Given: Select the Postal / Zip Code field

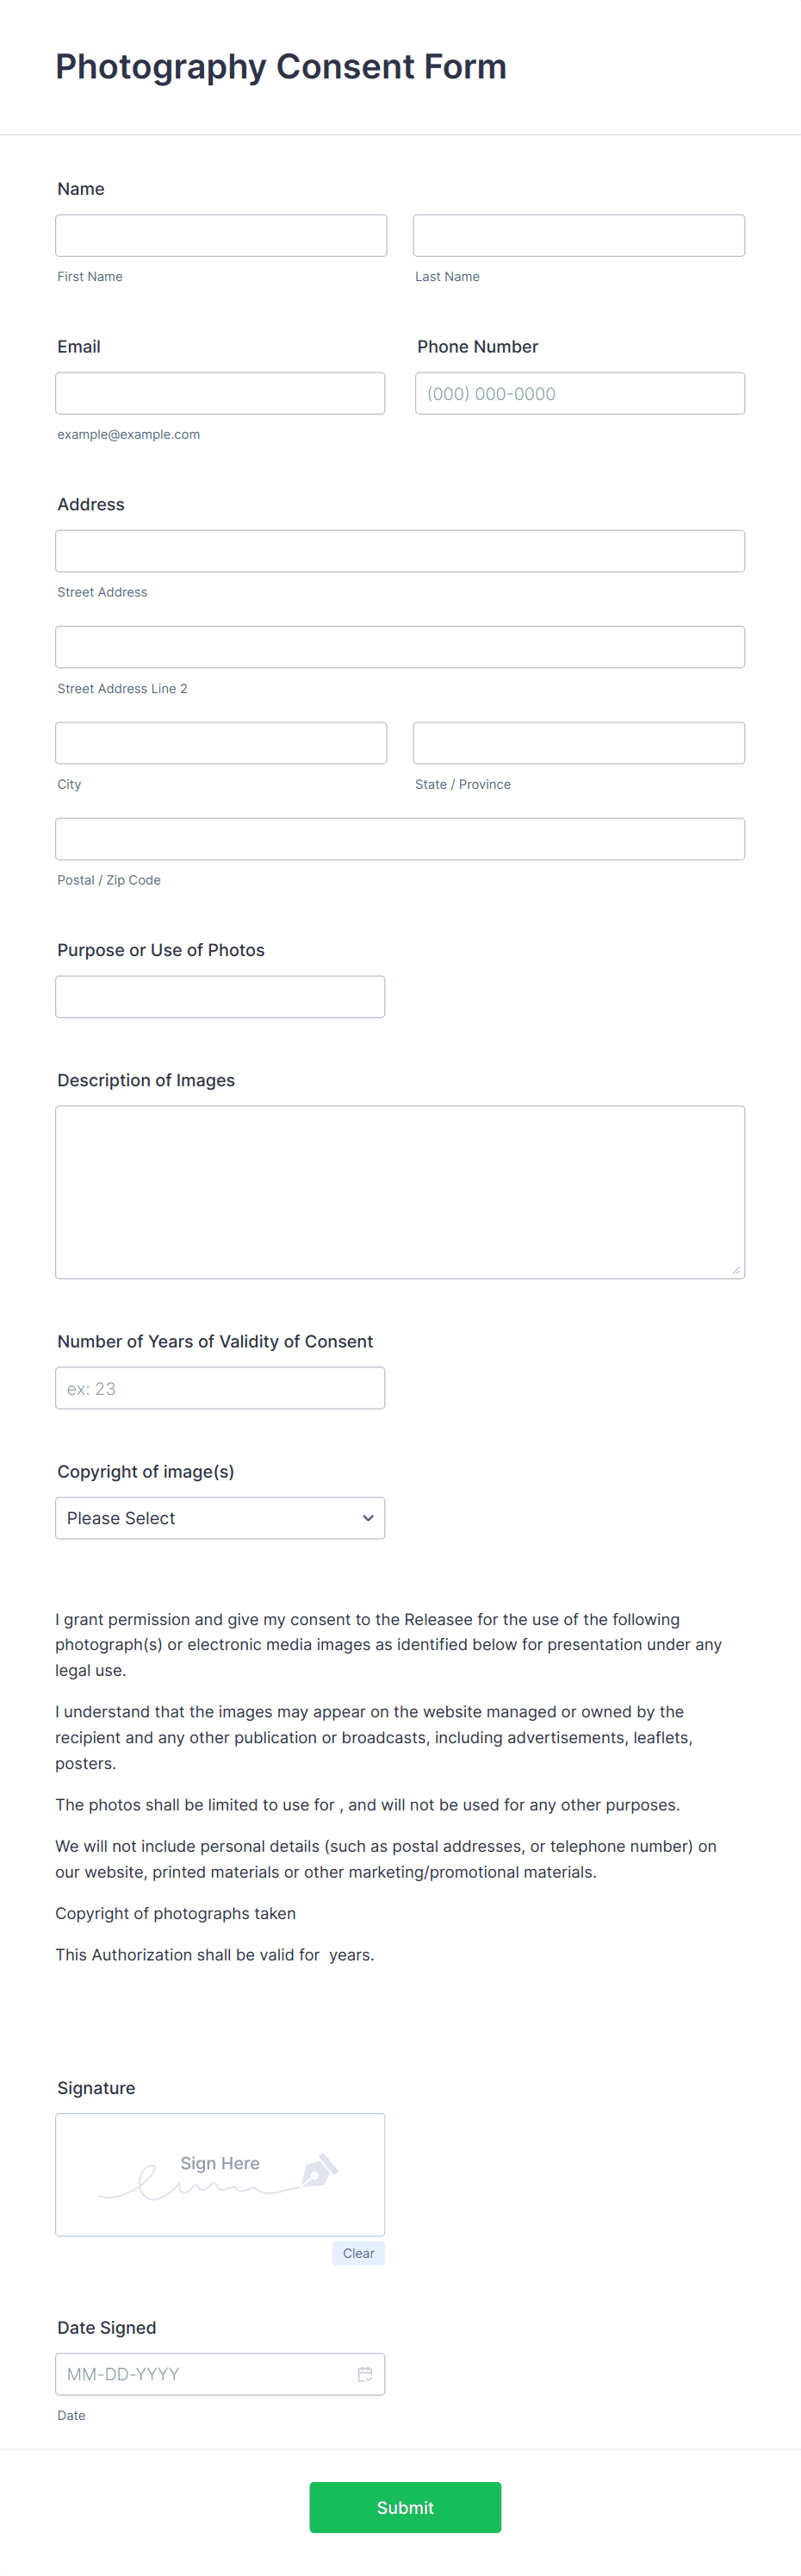Looking at the screenshot, I should [x=400, y=838].
